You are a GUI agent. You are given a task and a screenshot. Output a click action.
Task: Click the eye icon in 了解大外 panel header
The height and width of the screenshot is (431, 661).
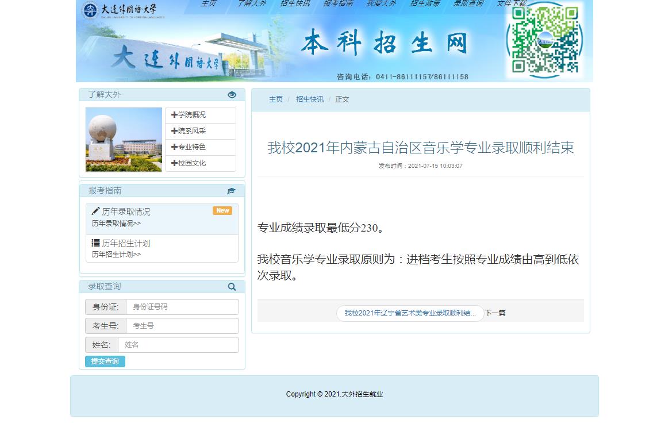[232, 95]
